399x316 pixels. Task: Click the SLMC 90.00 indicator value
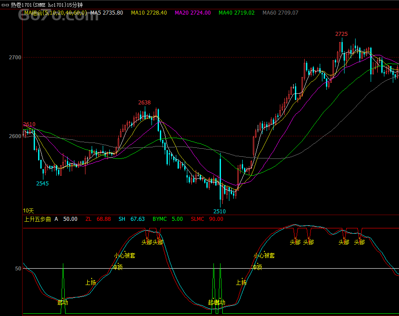207,219
